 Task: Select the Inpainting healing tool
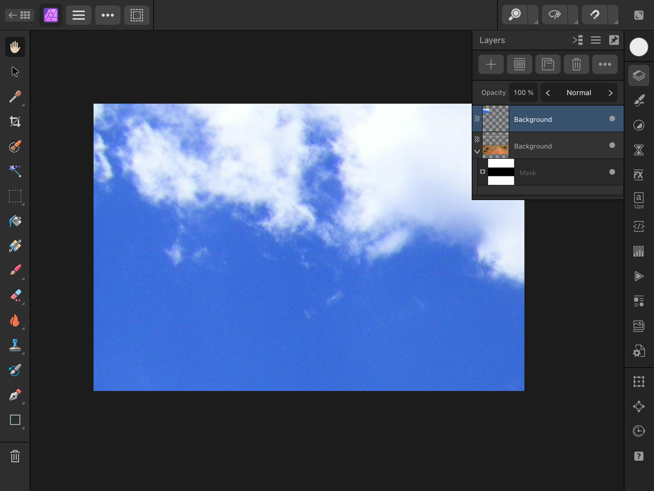15,246
